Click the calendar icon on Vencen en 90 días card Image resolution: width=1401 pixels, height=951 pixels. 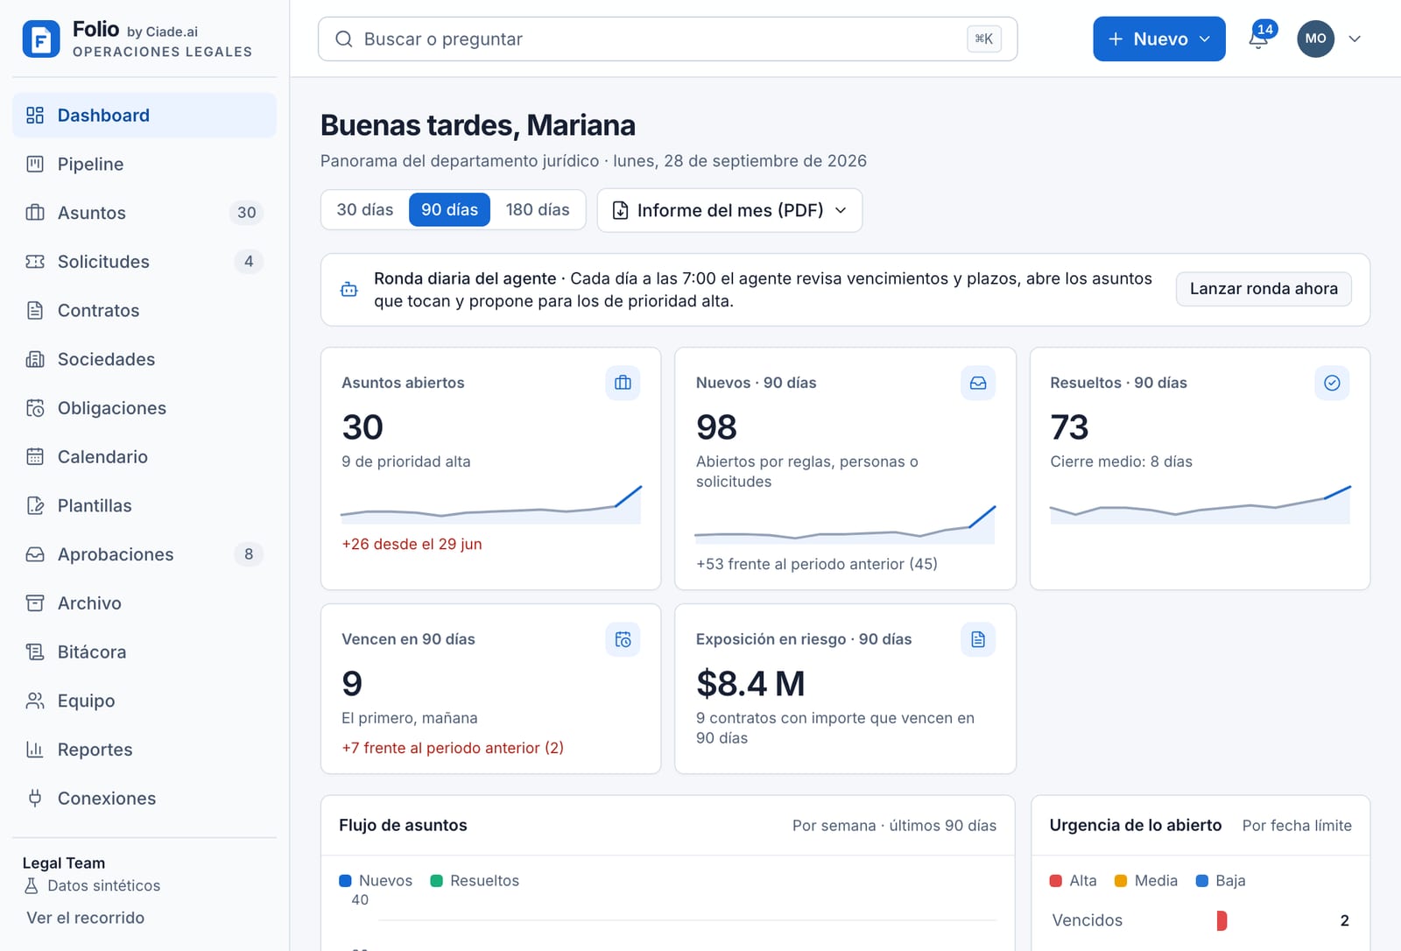click(623, 639)
